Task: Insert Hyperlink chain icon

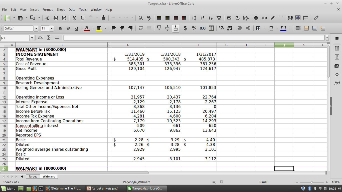Action: 264,18
